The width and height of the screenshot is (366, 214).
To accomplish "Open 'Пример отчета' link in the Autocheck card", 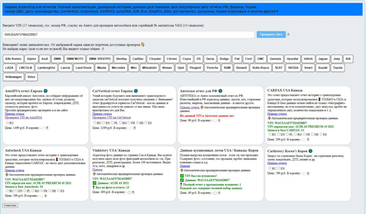I will pyautogui.click(x=14, y=171).
